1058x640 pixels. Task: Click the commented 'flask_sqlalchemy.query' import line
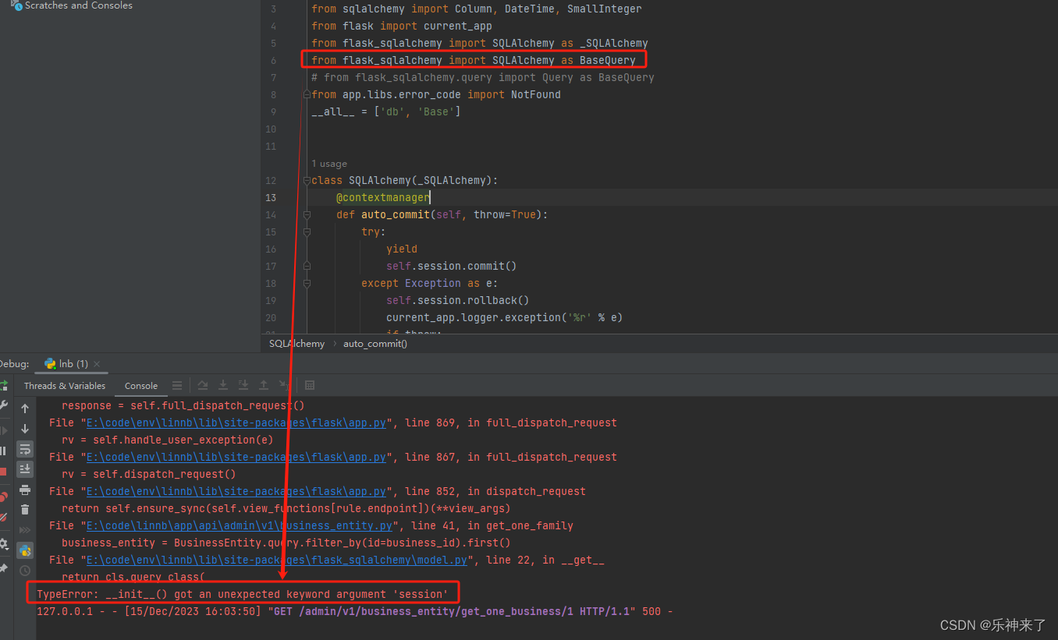coord(483,77)
